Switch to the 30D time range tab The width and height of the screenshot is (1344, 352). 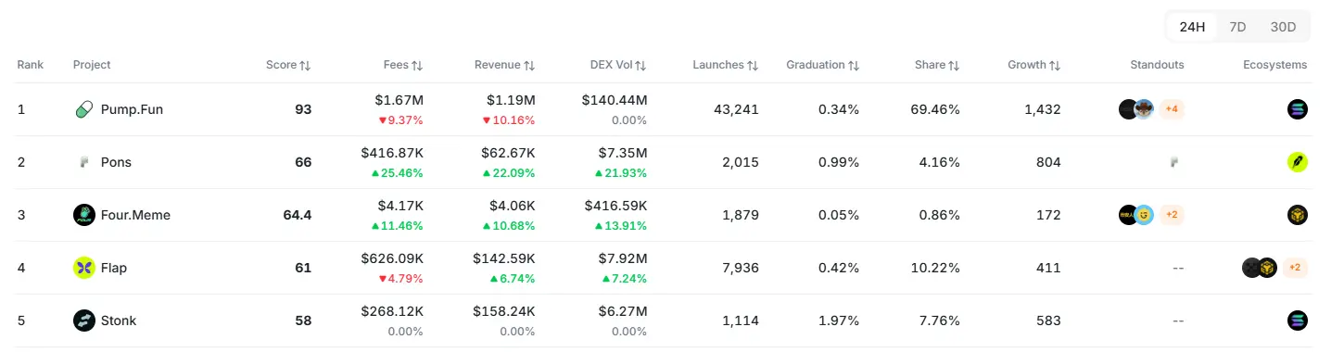(x=1283, y=27)
